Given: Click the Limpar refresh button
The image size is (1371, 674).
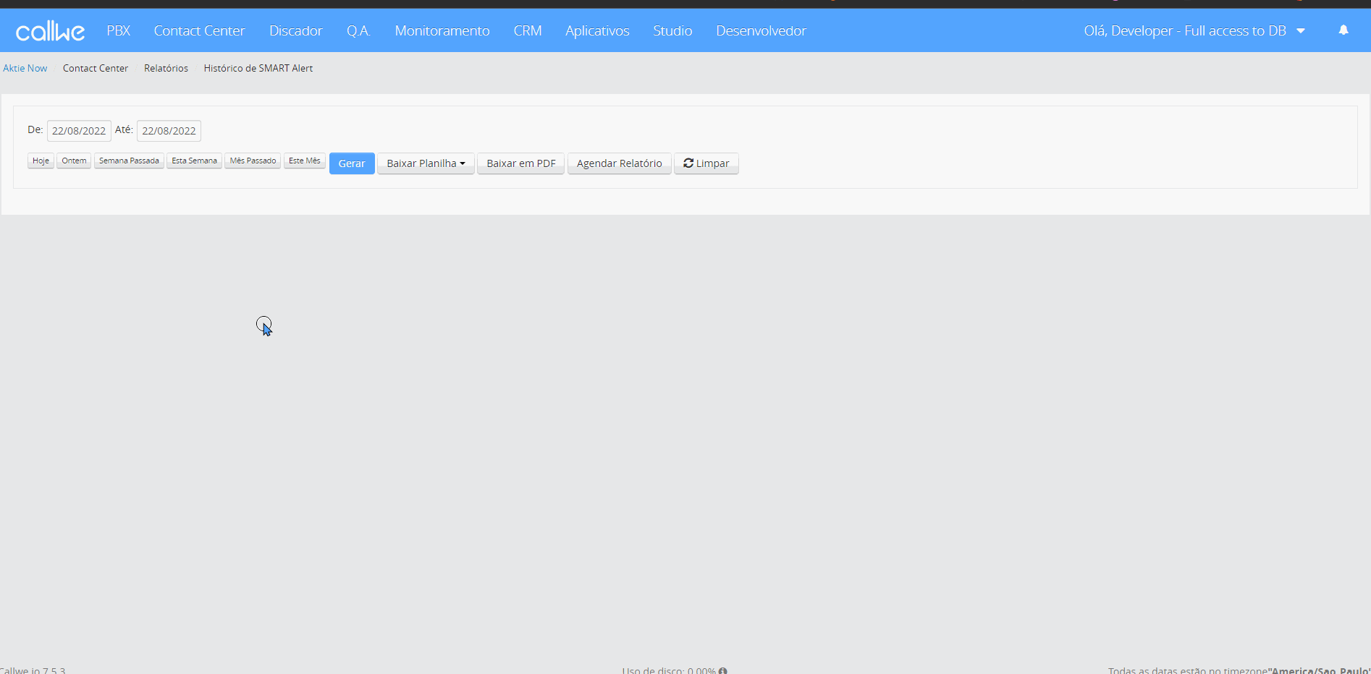Looking at the screenshot, I should [706, 163].
